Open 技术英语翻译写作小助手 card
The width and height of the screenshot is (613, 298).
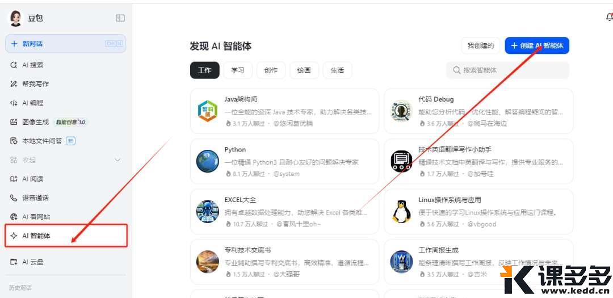click(x=478, y=161)
